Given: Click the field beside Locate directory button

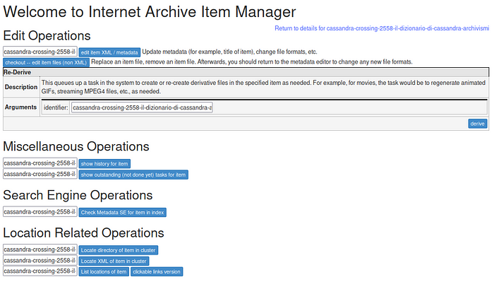Looking at the screenshot, I should point(40,249).
